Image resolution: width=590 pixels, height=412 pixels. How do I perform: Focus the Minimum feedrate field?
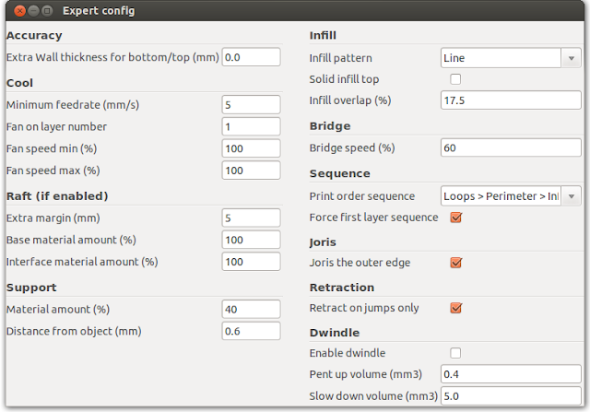click(x=251, y=105)
